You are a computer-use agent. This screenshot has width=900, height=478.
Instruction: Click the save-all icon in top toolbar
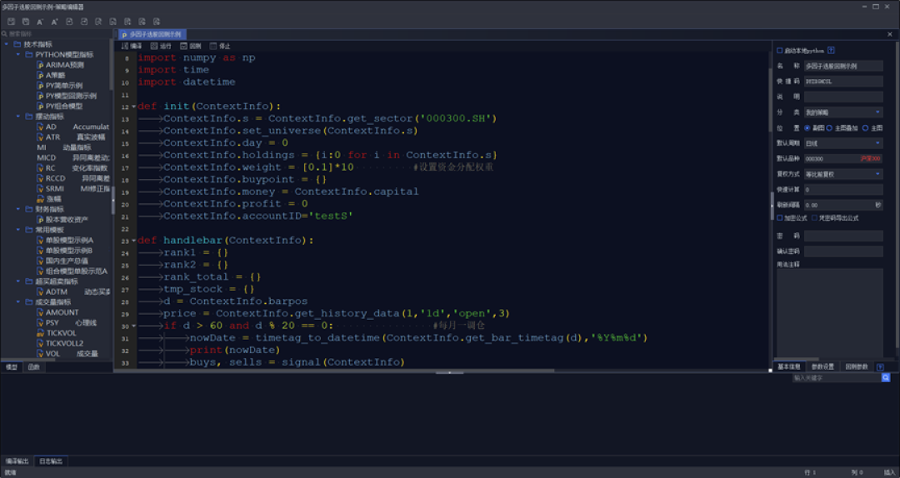26,22
